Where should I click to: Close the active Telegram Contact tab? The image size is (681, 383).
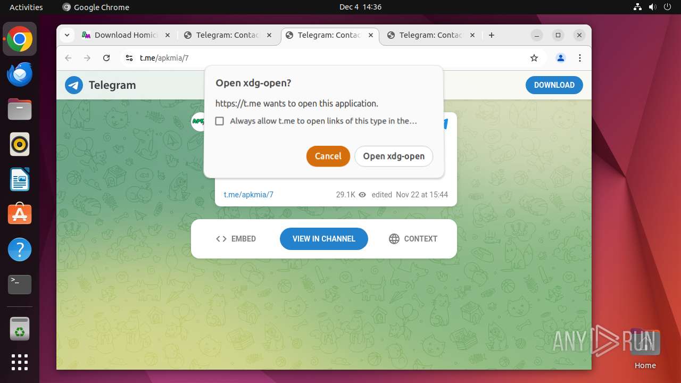[371, 35]
